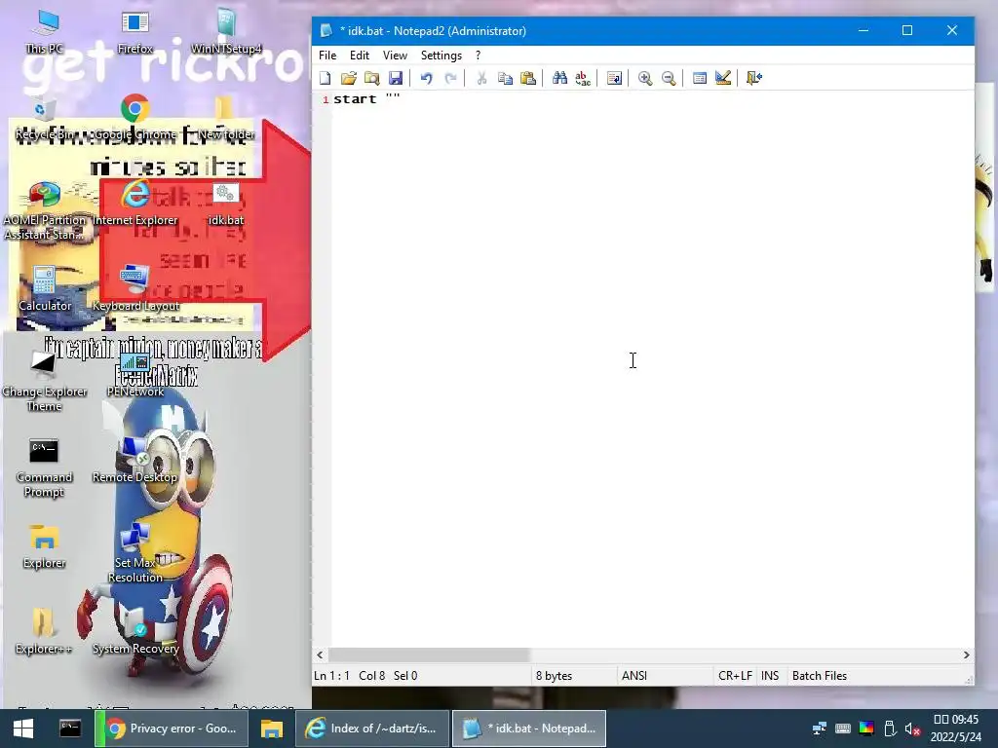Zoom in with the magnifier plus icon
The image size is (998, 748).
click(645, 78)
